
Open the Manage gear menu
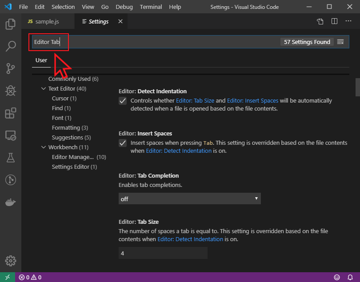pyautogui.click(x=10, y=261)
